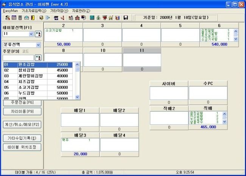Viewport: 246px width, 176px height.
Task: Select table 3 header
Action: coord(103,26)
